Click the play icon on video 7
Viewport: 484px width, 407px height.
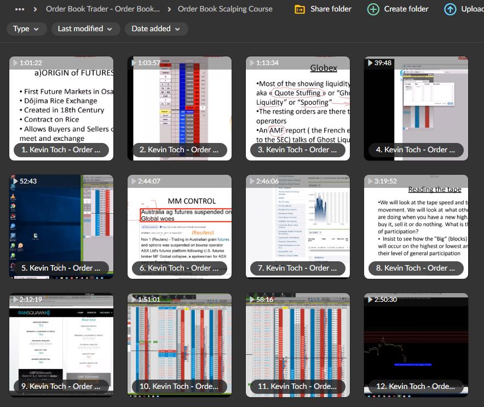tap(251, 181)
